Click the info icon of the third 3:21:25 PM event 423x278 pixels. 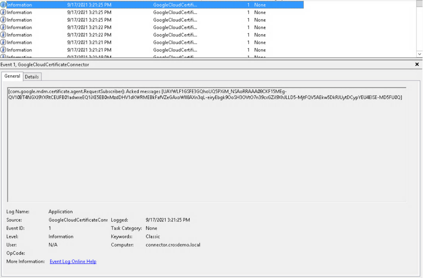3,20
